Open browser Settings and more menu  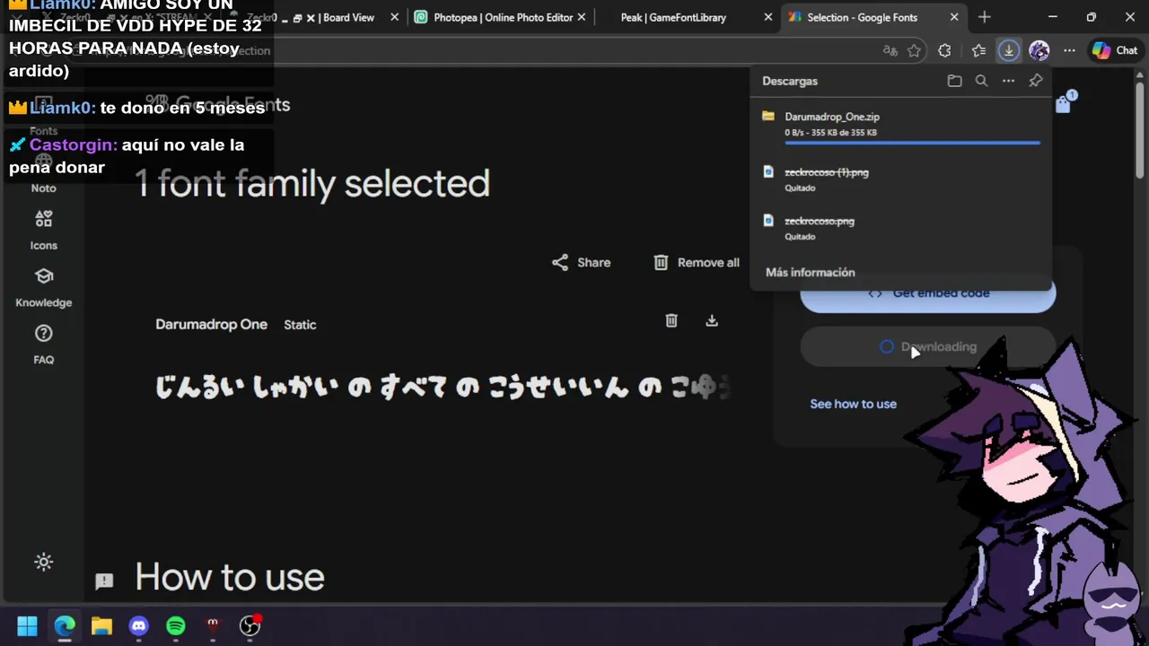click(1069, 50)
